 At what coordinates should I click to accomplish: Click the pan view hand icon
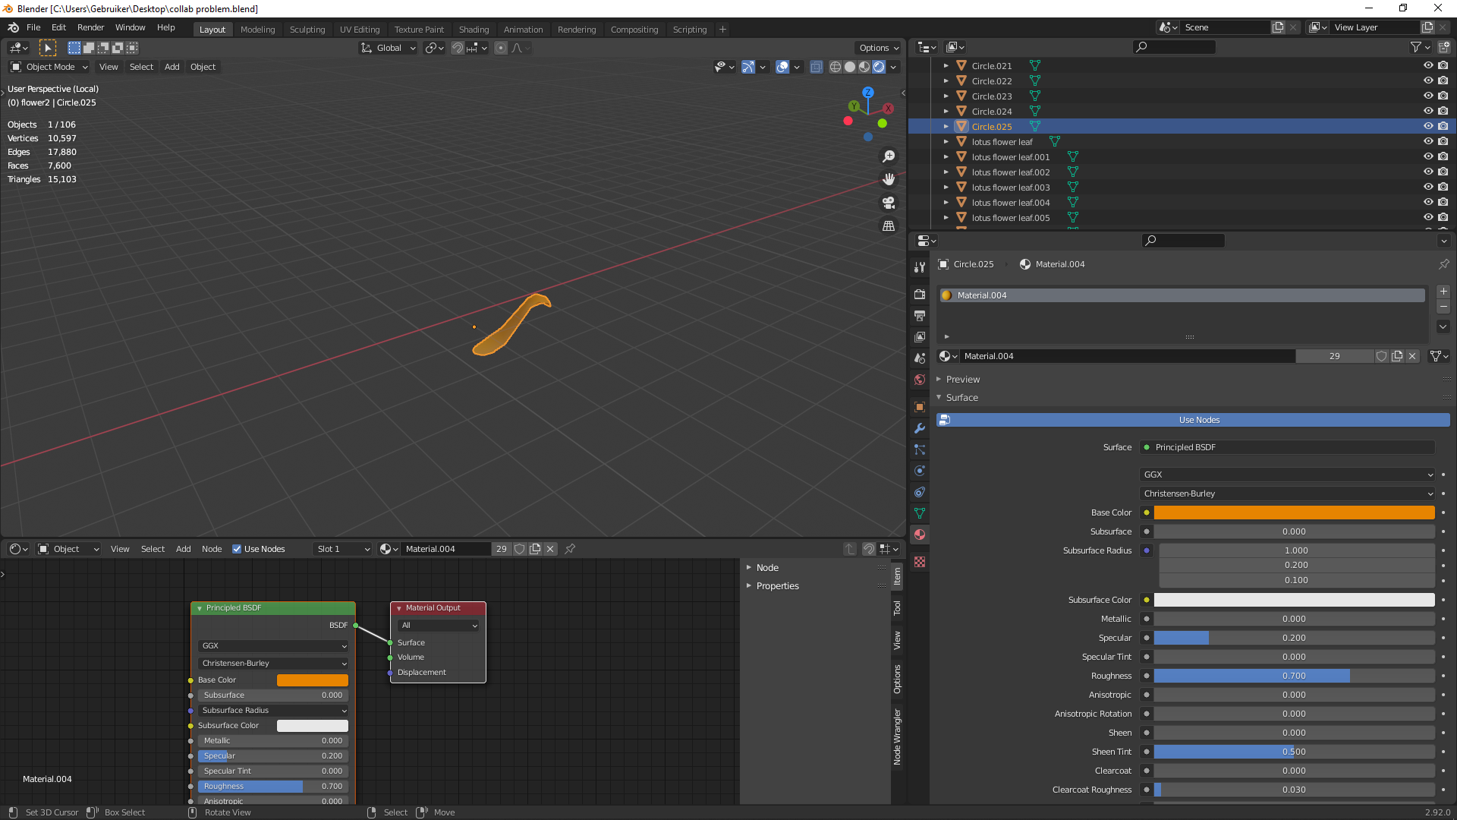coord(889,179)
